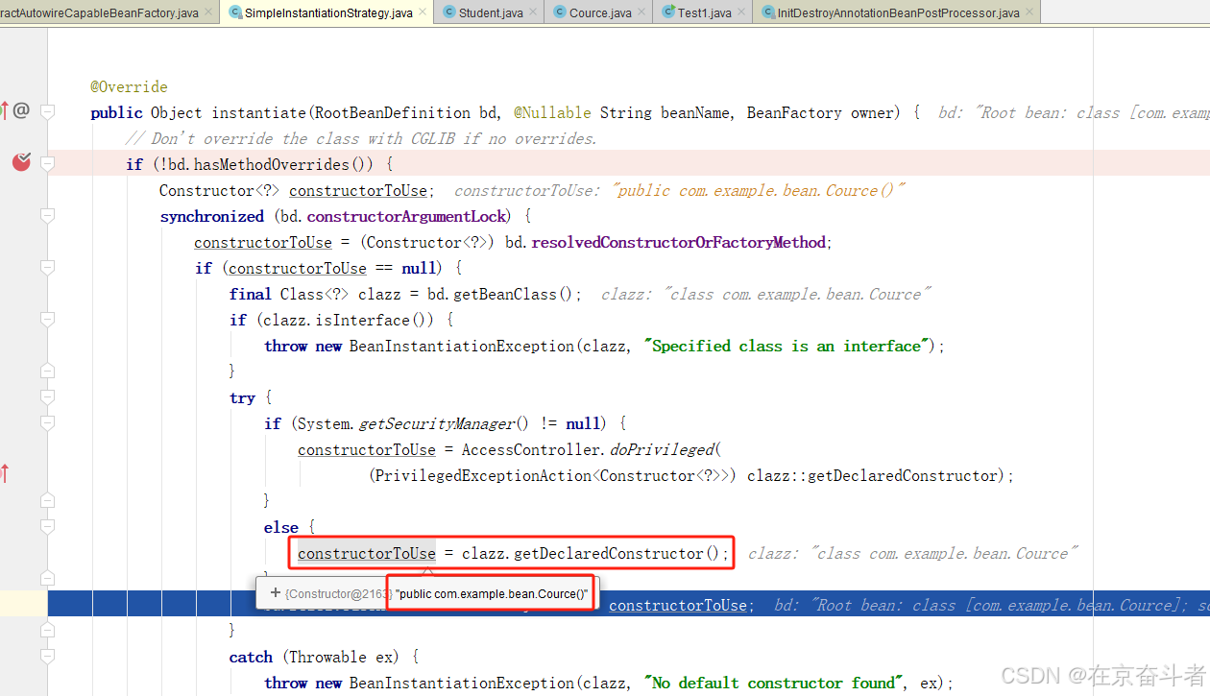Click resolvedConstructorOrFactoryMethod field reference
Image resolution: width=1210 pixels, height=696 pixels.
tap(679, 242)
